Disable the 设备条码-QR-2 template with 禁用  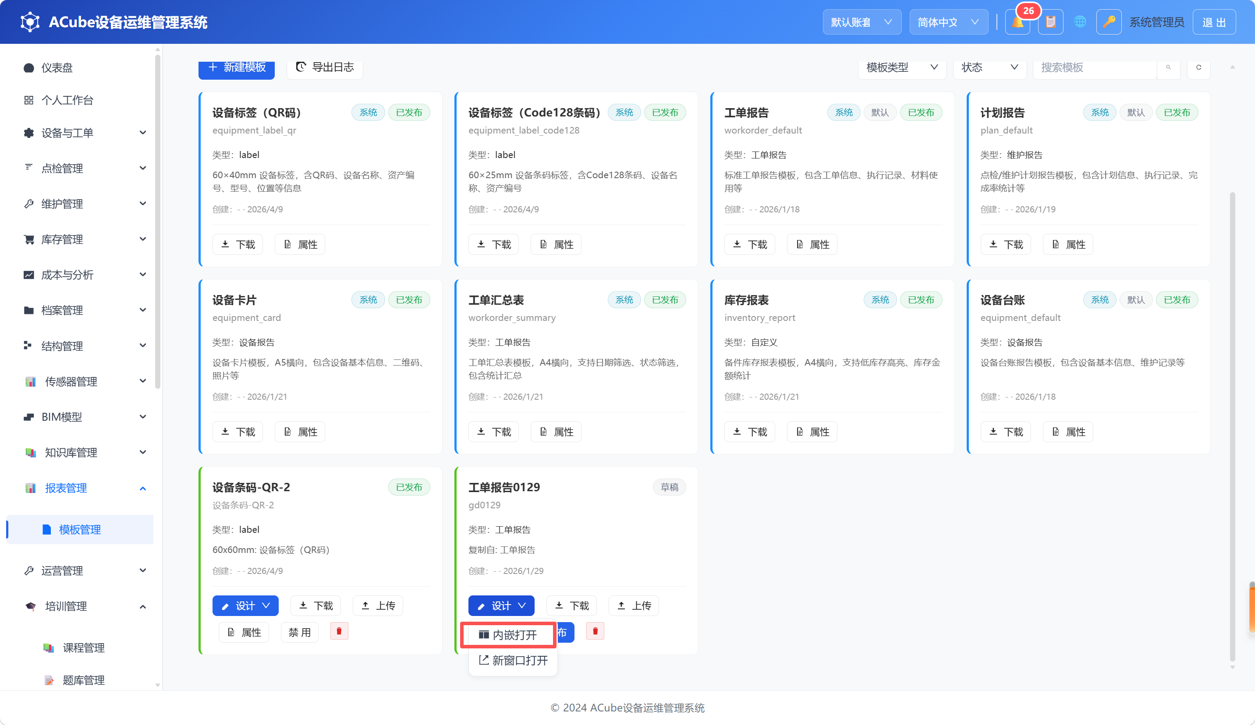[300, 632]
